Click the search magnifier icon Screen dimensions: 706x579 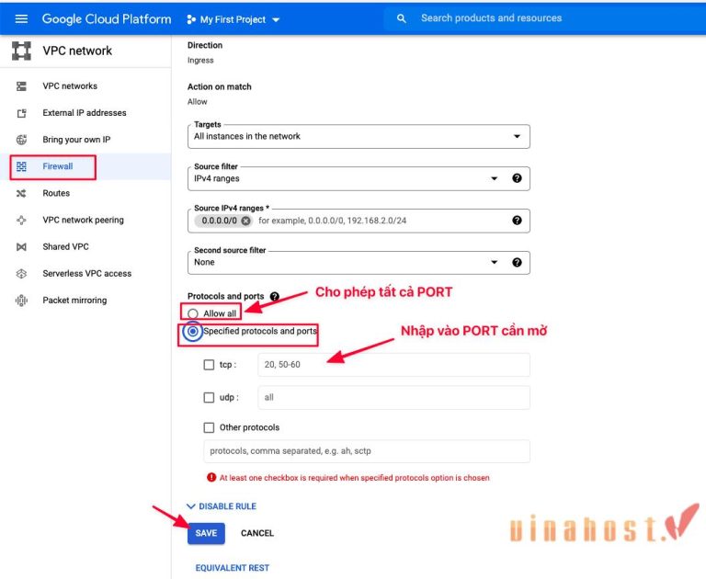pos(401,18)
